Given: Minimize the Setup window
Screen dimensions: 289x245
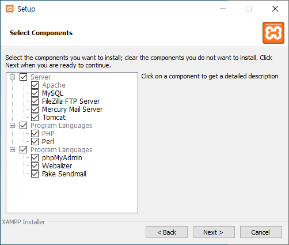Looking at the screenshot, I should tap(223, 9).
